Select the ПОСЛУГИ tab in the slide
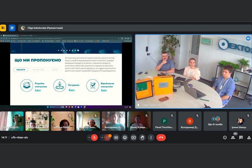The width and height of the screenshot is (252, 168). [20, 70]
